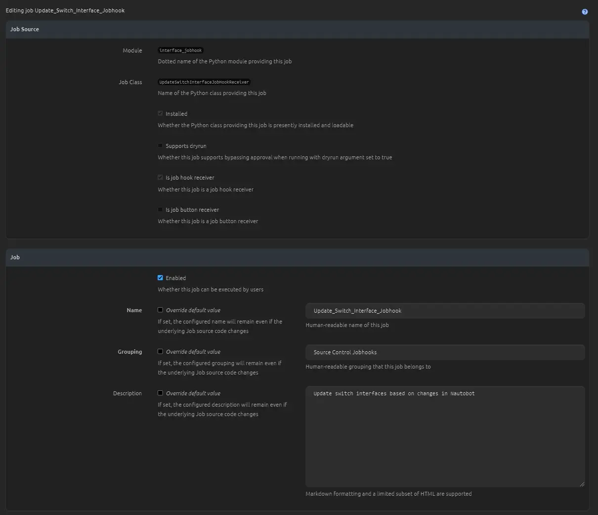
Task: Toggle the Enabled checkbox
Action: point(160,278)
